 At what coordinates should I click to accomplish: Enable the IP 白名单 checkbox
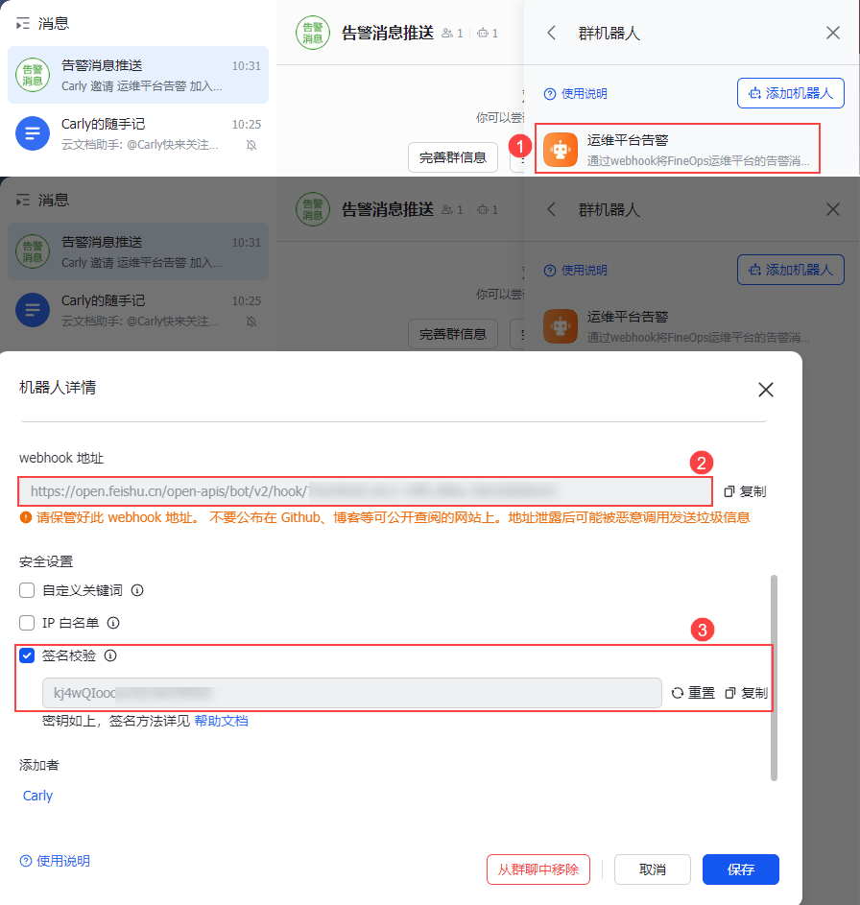[27, 623]
